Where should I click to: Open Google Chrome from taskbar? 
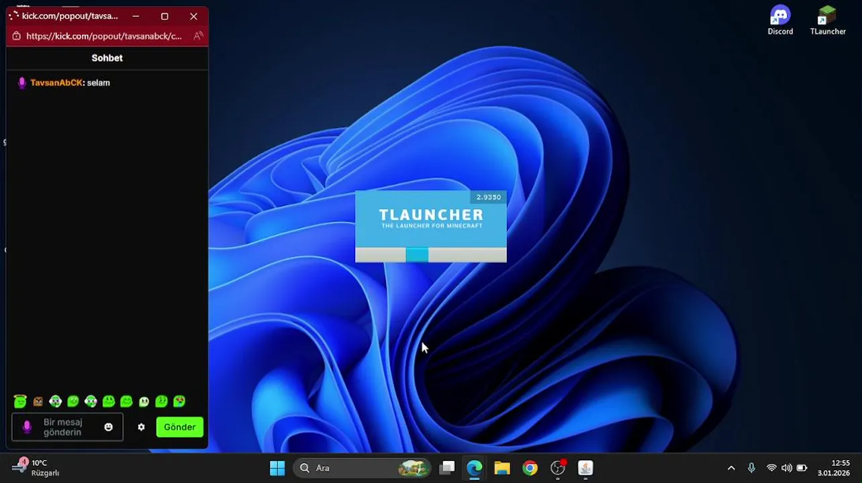530,468
